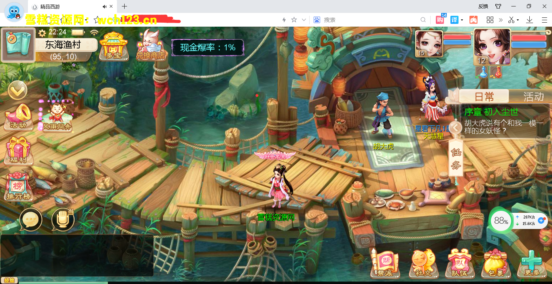552x284 pixels.
Task: Collapse the quest panel with the chevron
Action: [x=455, y=127]
